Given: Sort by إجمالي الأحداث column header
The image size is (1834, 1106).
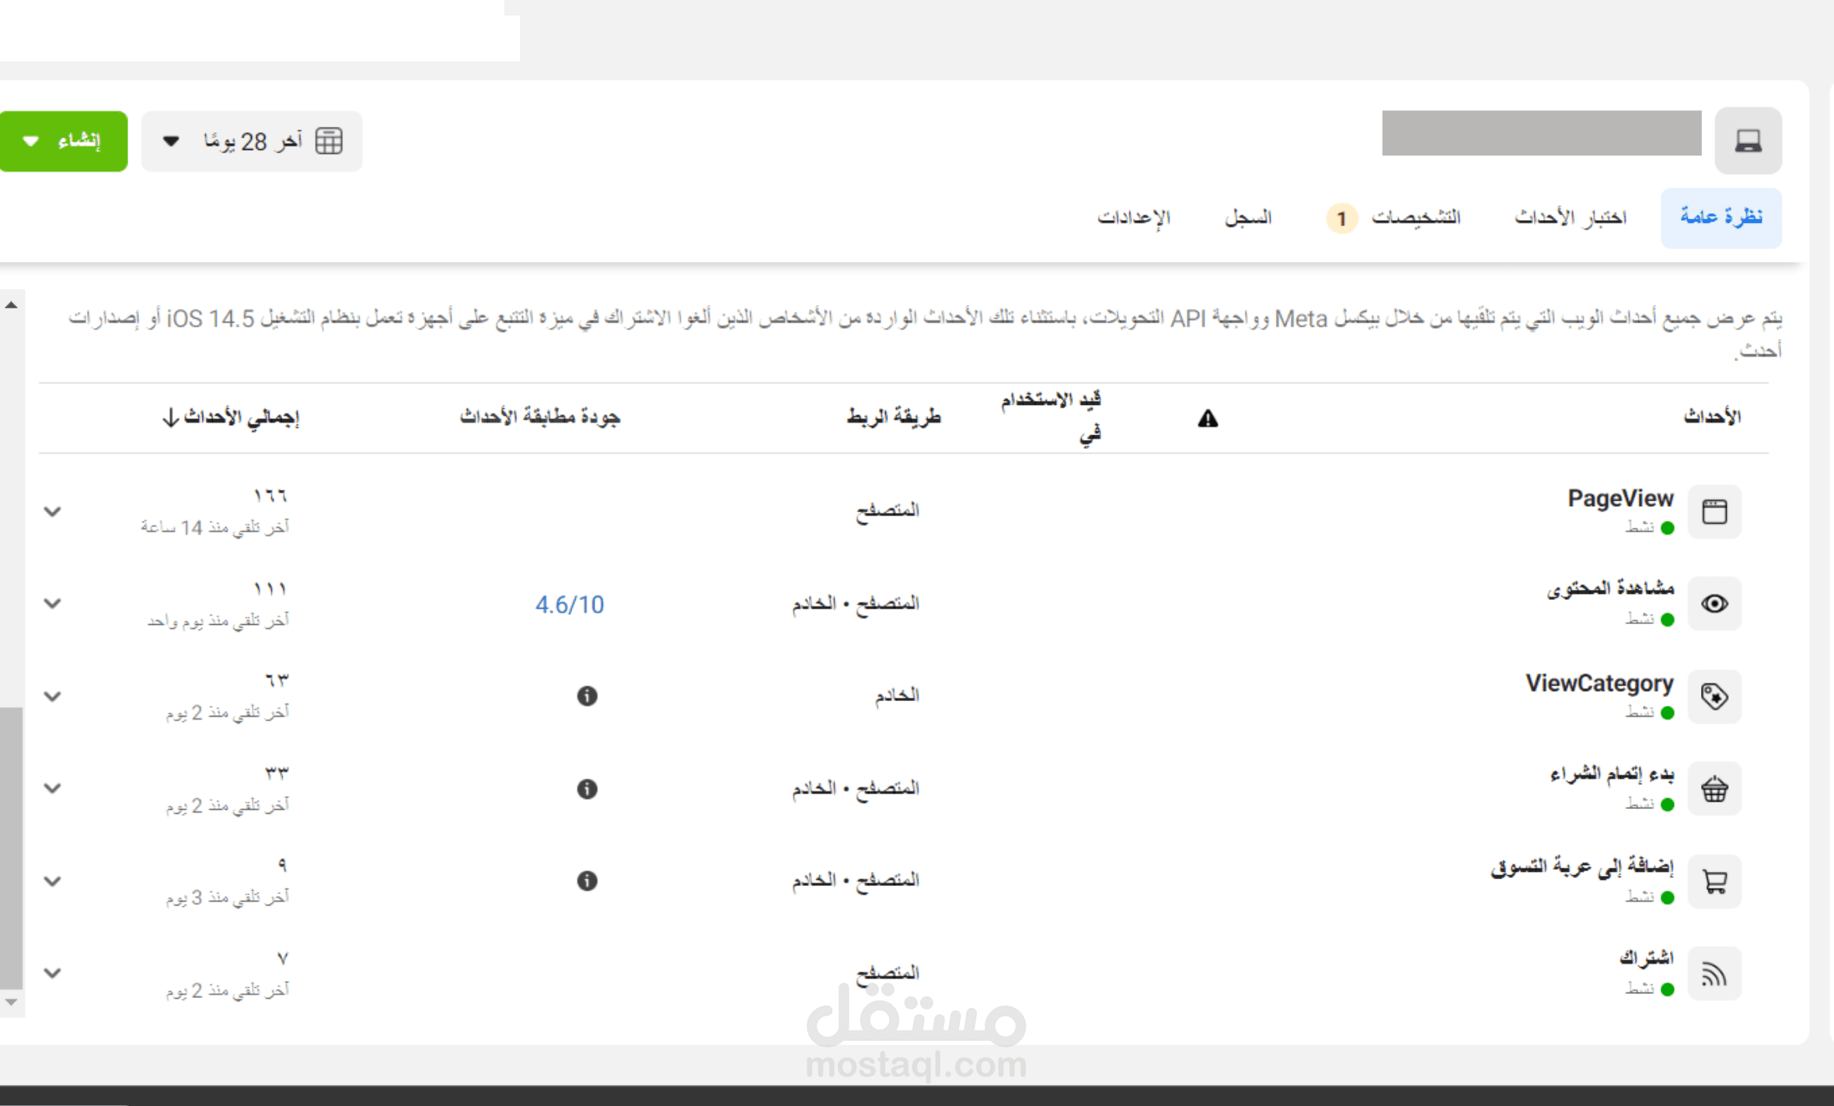Looking at the screenshot, I should tap(232, 417).
